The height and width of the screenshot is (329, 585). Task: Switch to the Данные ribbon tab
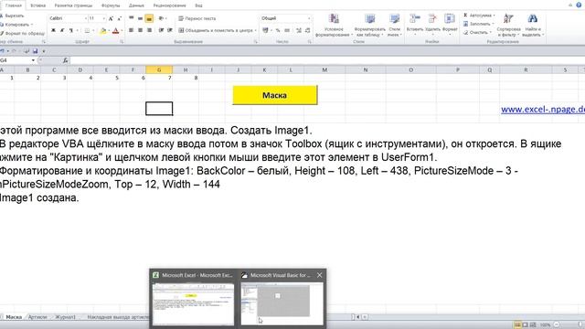pyautogui.click(x=136, y=5)
